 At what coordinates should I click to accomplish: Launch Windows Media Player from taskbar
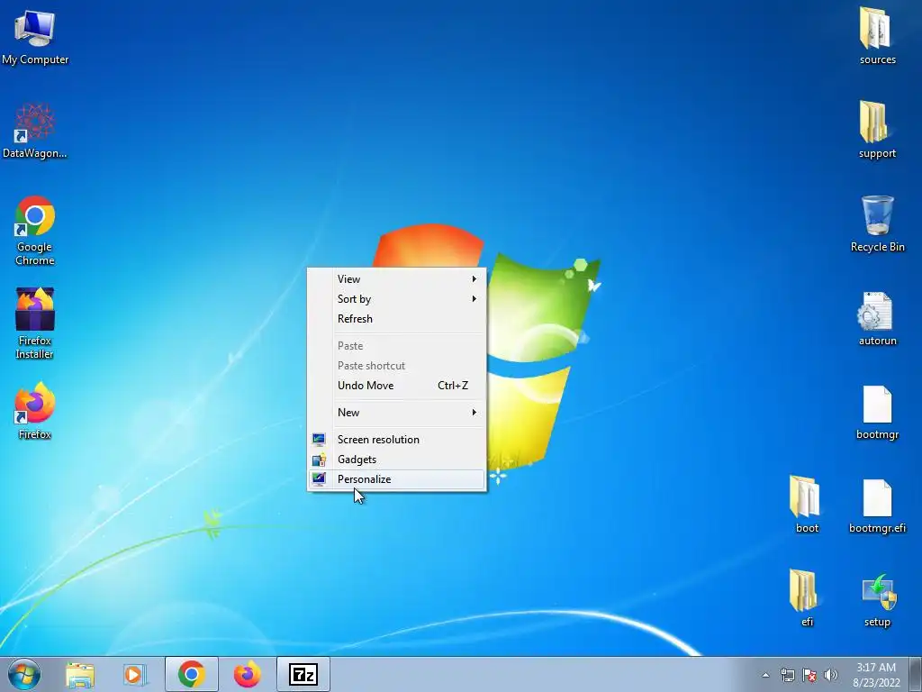point(135,674)
